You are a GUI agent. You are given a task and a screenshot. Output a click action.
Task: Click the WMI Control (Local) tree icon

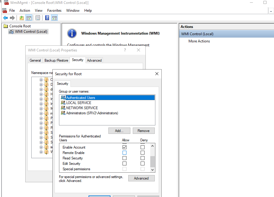11,32
